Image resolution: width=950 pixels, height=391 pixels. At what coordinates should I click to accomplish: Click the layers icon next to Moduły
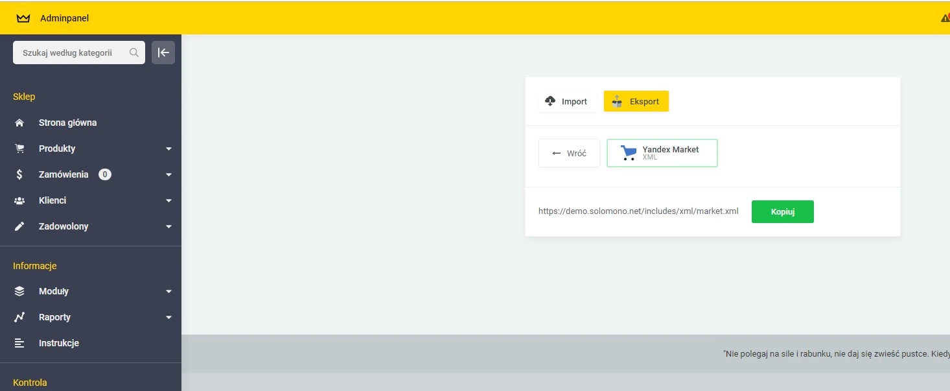(x=19, y=290)
